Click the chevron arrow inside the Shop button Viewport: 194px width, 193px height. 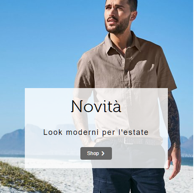click(103, 153)
